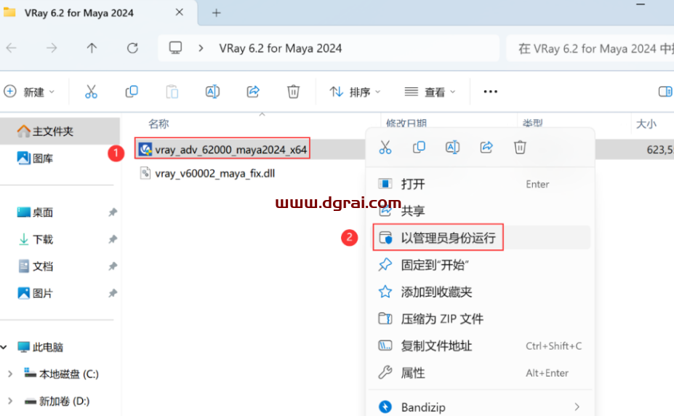This screenshot has height=416, width=674.
Task: Toggle the details pane button
Action: click(x=665, y=92)
